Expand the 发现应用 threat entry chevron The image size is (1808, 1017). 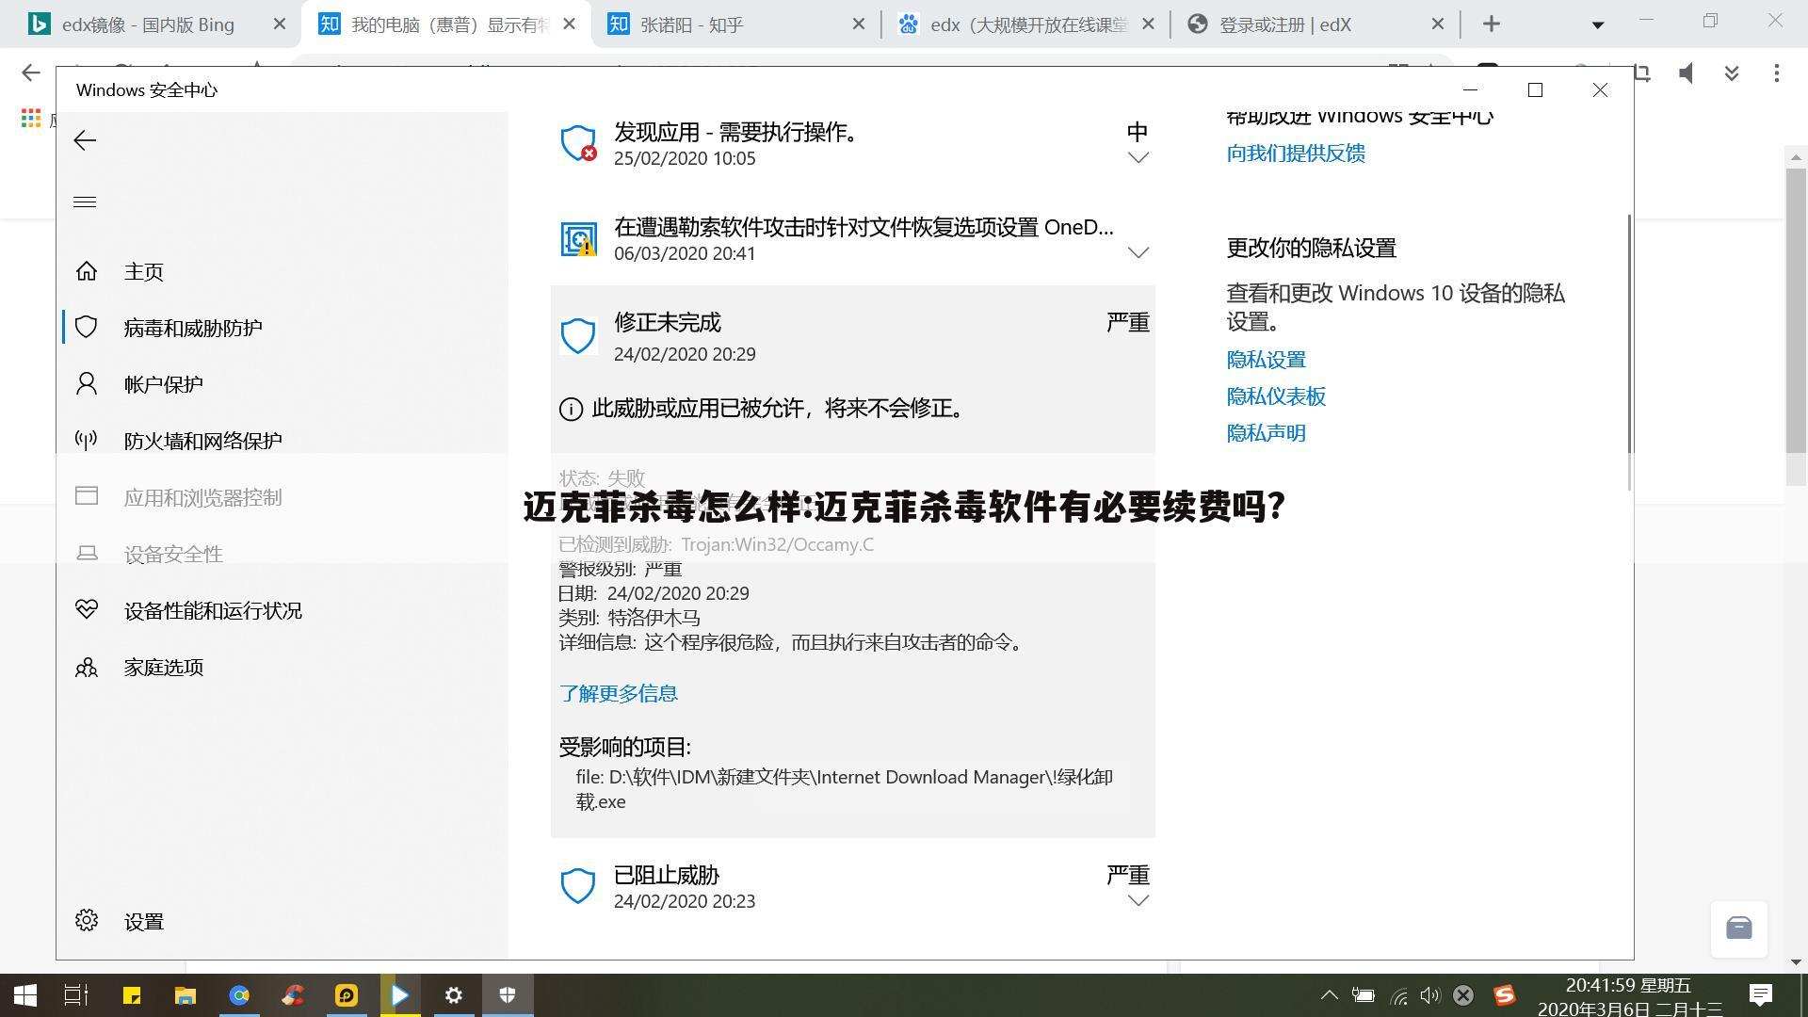[1138, 157]
